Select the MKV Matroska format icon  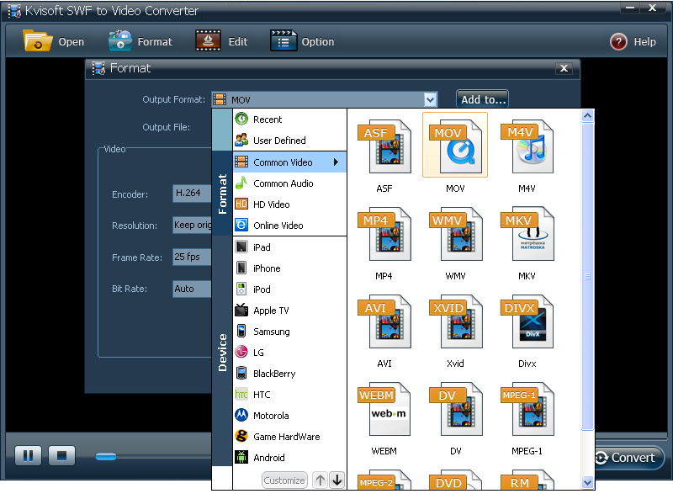click(x=527, y=234)
